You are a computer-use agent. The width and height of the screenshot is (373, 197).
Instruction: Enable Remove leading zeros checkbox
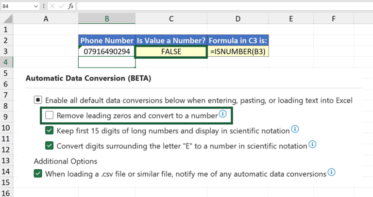click(x=49, y=115)
